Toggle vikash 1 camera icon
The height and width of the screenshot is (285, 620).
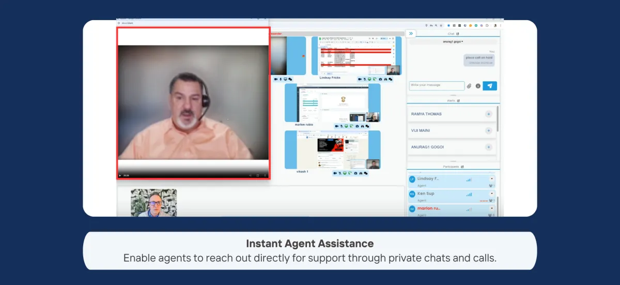tap(335, 173)
